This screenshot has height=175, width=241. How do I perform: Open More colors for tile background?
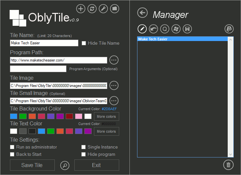coord(107,116)
